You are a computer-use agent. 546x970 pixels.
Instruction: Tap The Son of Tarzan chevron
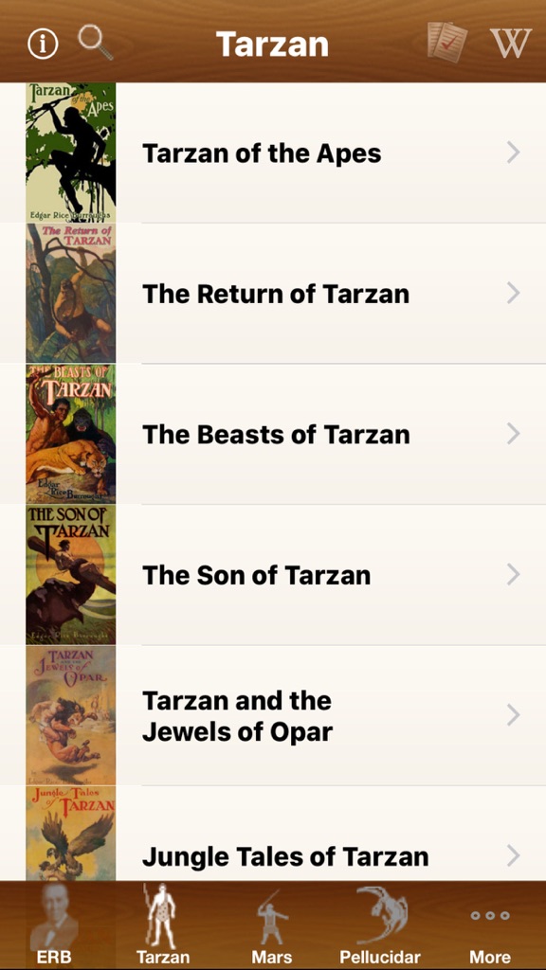pos(513,575)
